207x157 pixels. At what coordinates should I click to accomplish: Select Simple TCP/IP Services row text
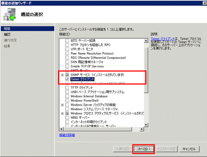[87, 66]
